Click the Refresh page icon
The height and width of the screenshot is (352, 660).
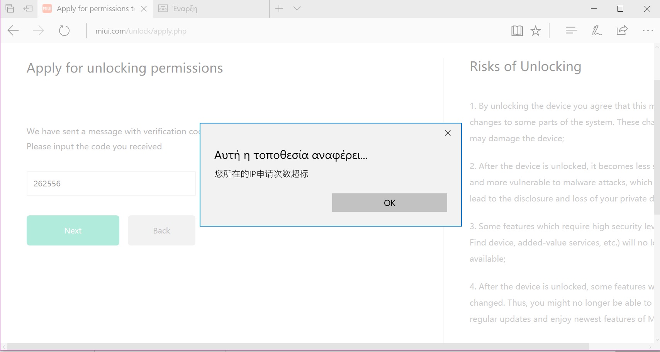(64, 30)
